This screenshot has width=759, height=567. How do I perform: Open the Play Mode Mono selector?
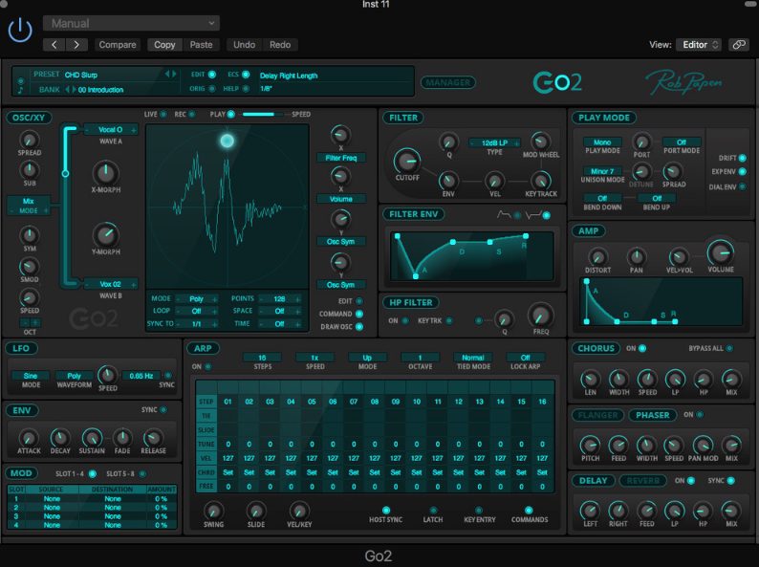click(x=602, y=142)
